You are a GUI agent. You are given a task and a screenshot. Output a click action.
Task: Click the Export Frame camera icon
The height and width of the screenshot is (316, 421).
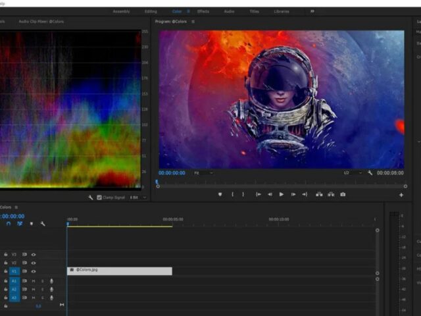pos(343,194)
